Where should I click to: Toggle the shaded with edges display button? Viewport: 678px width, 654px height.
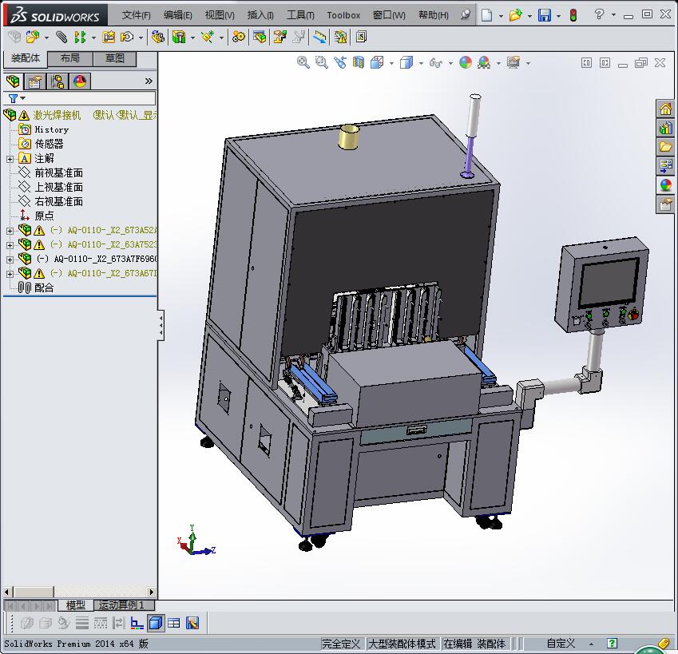[157, 623]
